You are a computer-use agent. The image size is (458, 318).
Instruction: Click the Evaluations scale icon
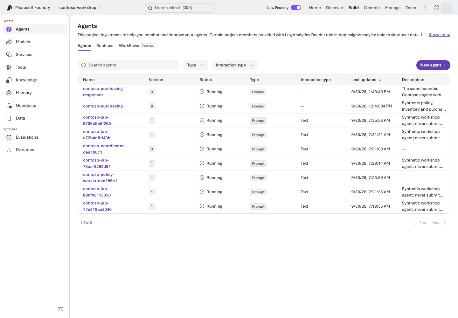[9, 137]
